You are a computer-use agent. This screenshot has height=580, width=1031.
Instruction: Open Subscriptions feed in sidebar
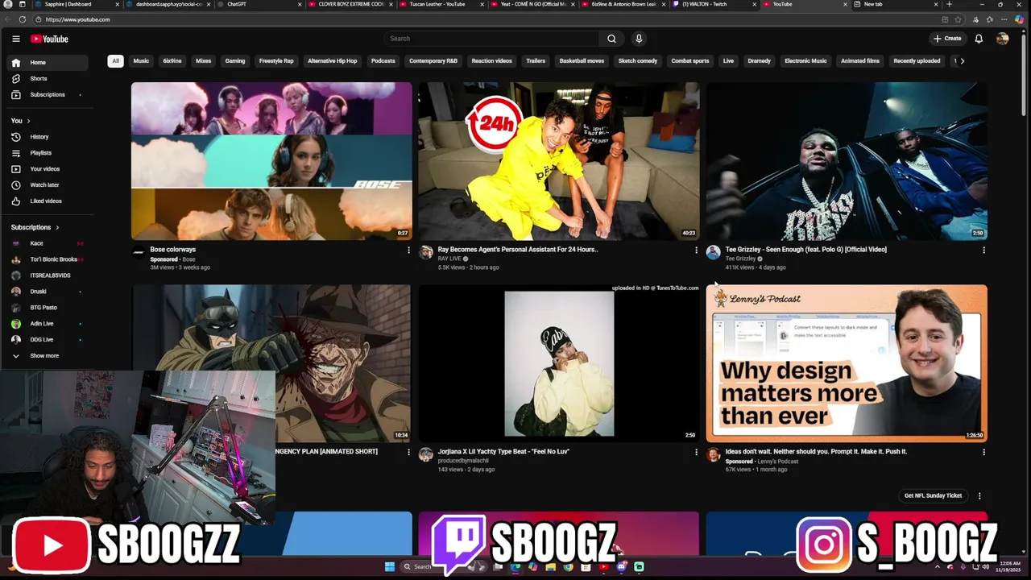(48, 94)
